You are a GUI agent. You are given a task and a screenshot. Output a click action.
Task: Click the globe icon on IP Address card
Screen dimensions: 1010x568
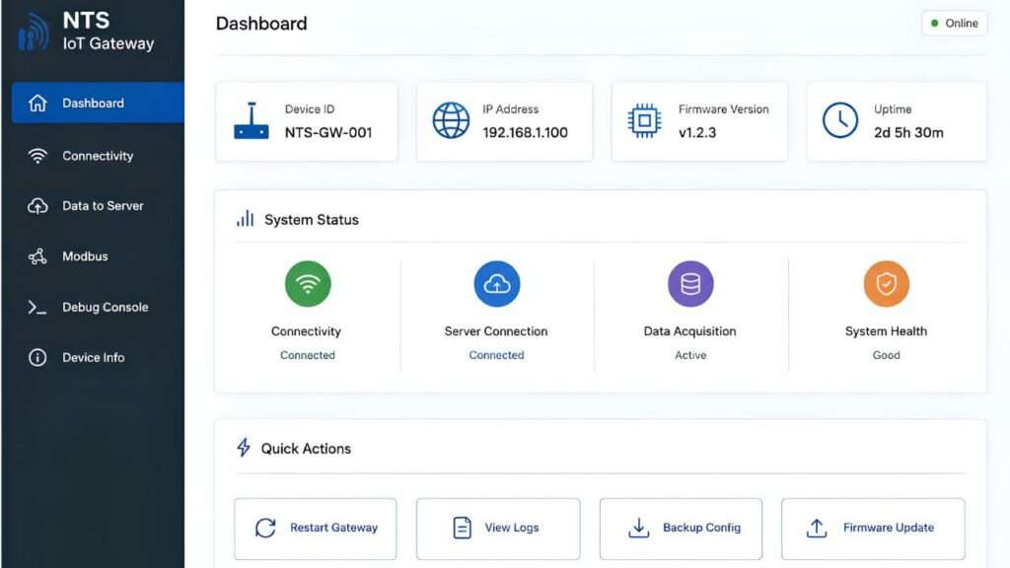tap(451, 120)
